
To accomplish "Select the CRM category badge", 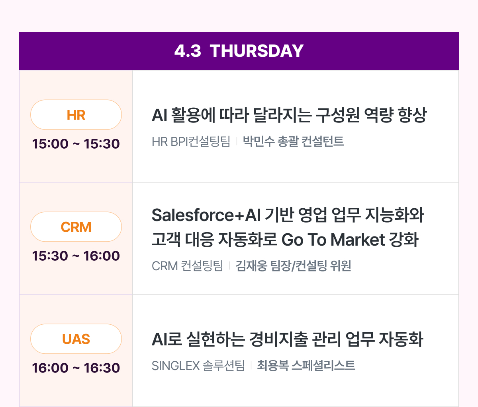I will pos(76,227).
